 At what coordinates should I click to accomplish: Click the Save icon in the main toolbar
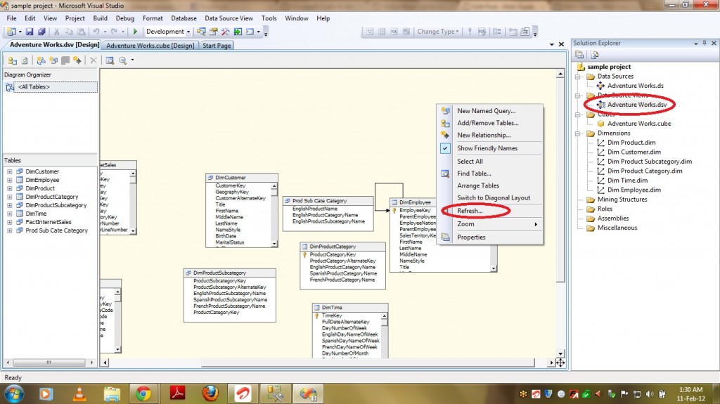[x=30, y=32]
